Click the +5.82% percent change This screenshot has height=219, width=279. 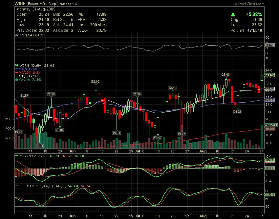(254, 14)
